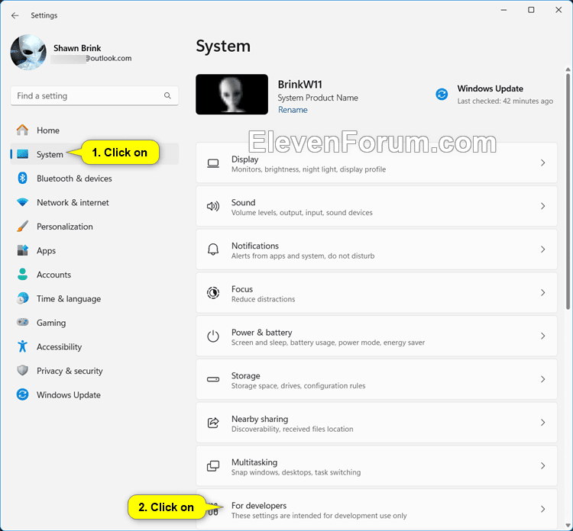
Task: Maximize the Settings window
Action: click(x=531, y=10)
